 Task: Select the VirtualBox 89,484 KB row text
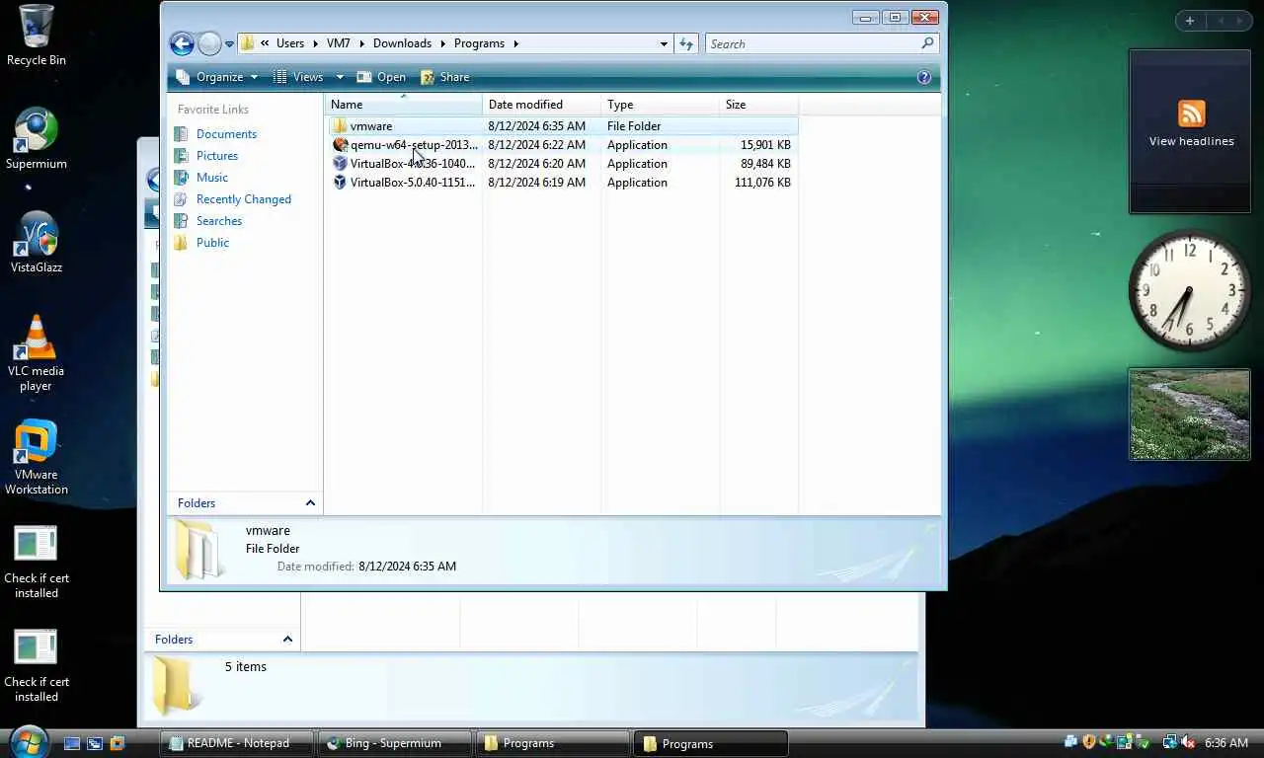point(413,164)
